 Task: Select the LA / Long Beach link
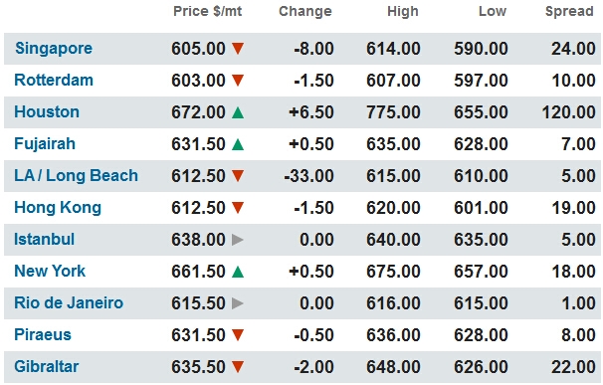pos(77,175)
